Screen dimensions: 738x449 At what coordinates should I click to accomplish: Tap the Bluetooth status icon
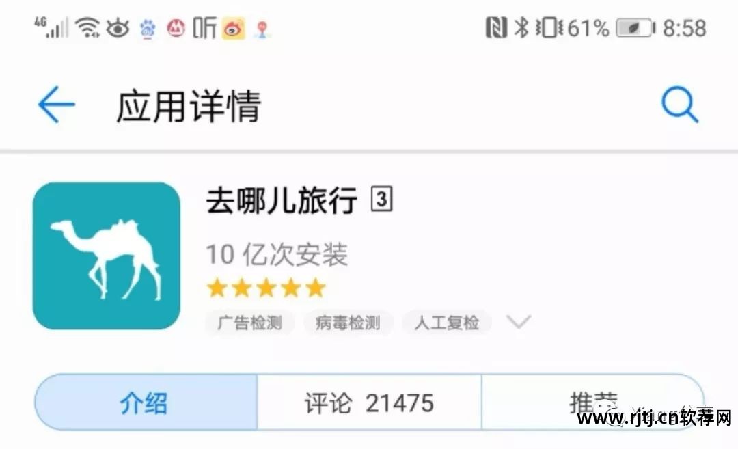pyautogui.click(x=521, y=27)
